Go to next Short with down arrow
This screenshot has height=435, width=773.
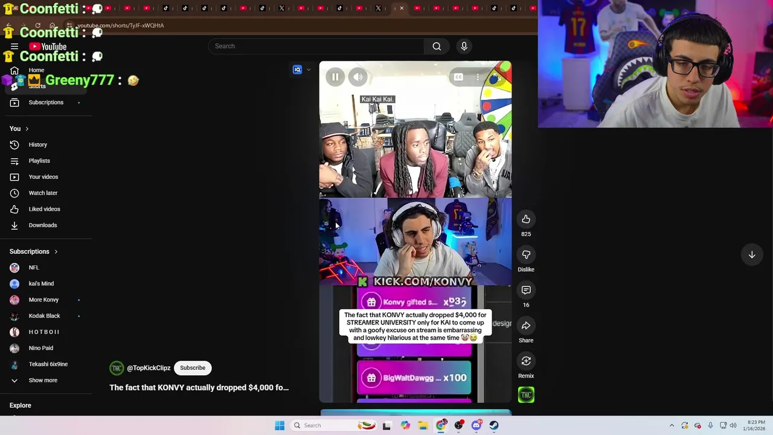click(x=752, y=255)
